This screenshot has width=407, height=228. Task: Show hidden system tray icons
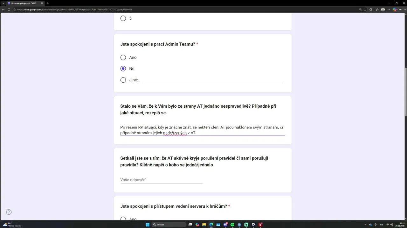click(365, 225)
